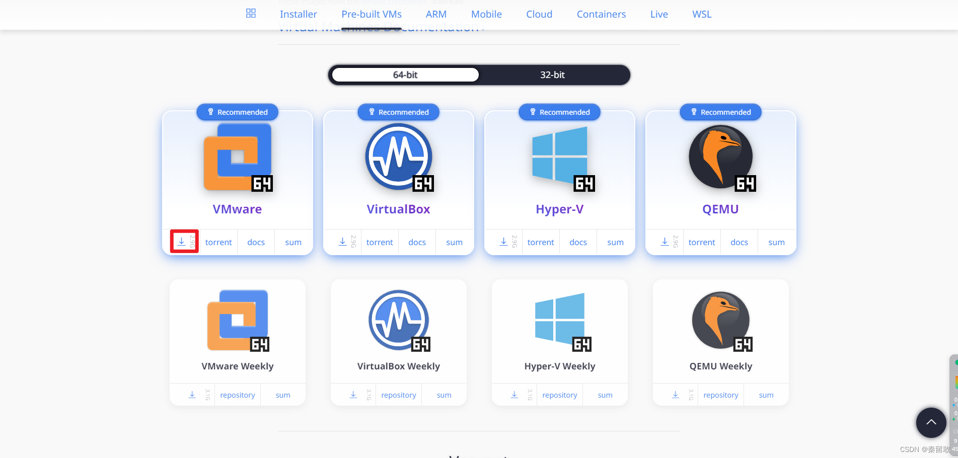The image size is (958, 458).
Task: Open the VirtualBox sum link
Action: pyautogui.click(x=454, y=242)
